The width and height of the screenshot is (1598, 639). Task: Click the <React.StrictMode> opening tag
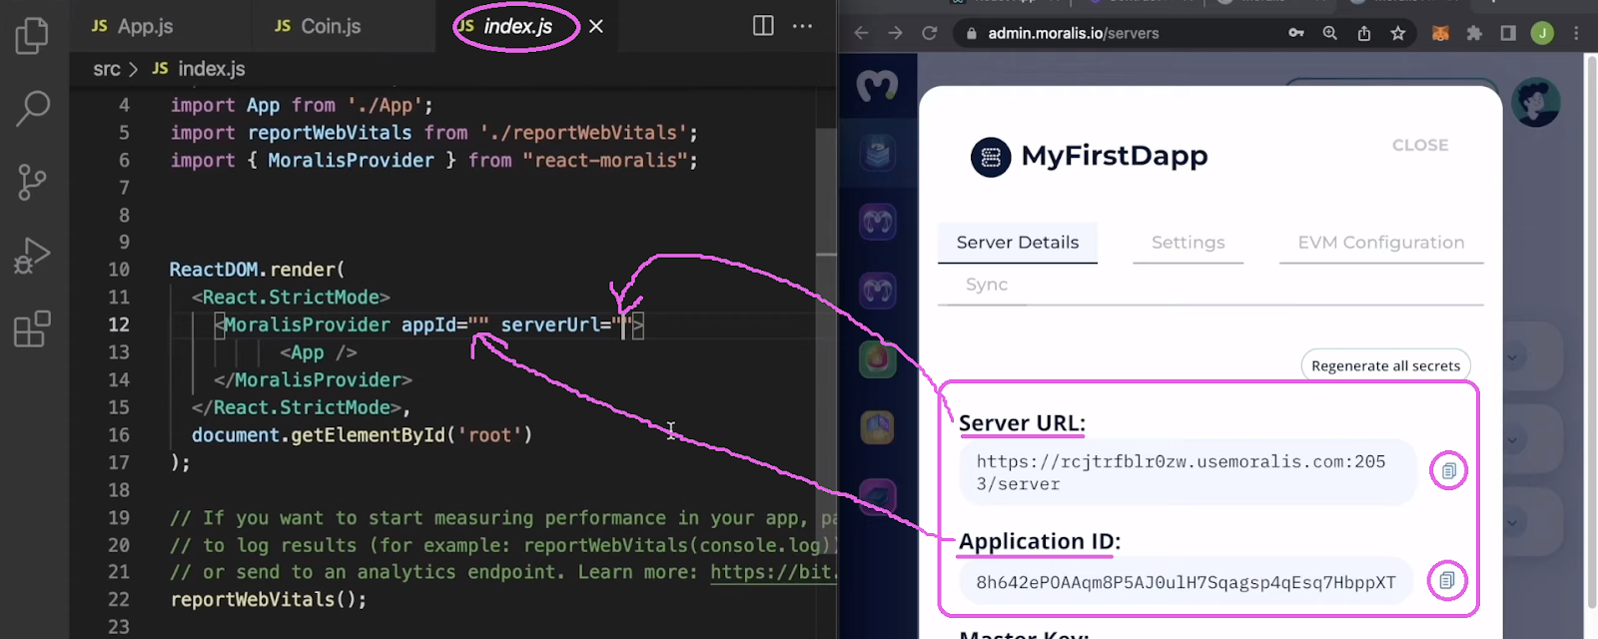(x=291, y=298)
